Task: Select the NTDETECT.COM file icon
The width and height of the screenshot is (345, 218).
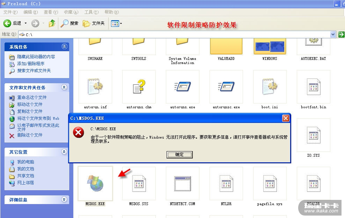Action: 182,183
